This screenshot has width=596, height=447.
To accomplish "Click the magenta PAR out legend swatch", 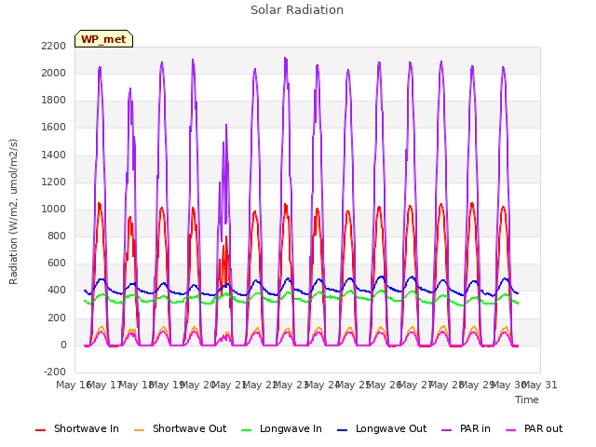I will click(511, 430).
